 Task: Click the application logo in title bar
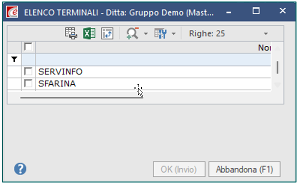(12, 12)
